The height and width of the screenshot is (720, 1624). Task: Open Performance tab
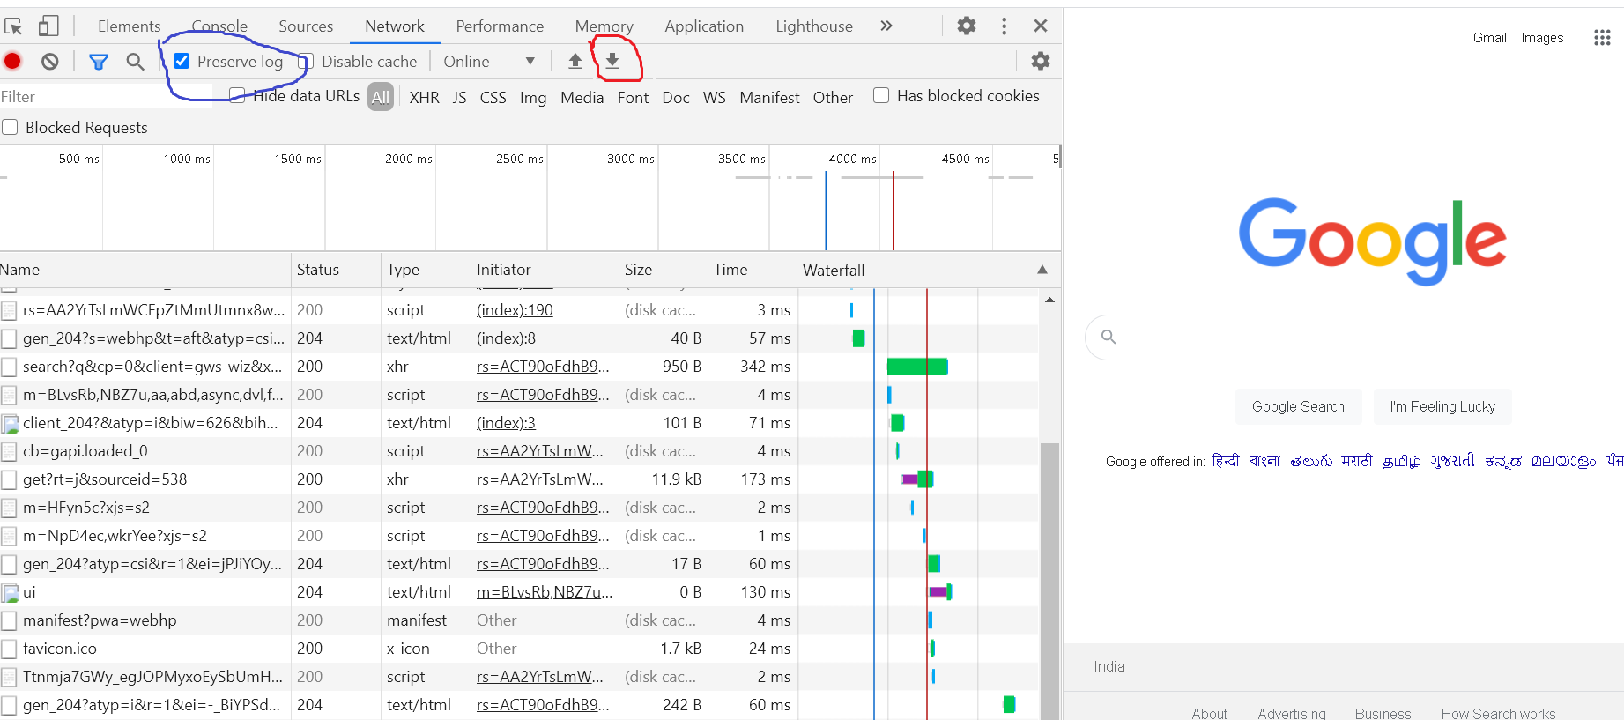(500, 26)
